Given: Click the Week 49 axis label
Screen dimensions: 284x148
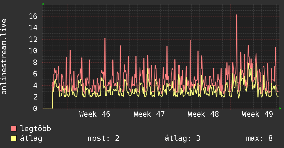Looking at the screenshot, I should [257, 114].
